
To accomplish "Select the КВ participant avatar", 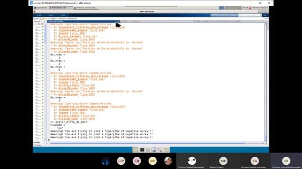I will [286, 161].
